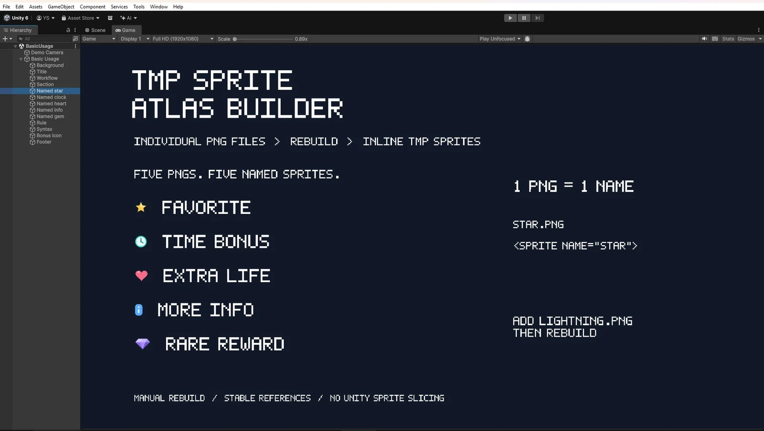764x431 pixels.
Task: Select the Named info object
Action: pos(50,110)
